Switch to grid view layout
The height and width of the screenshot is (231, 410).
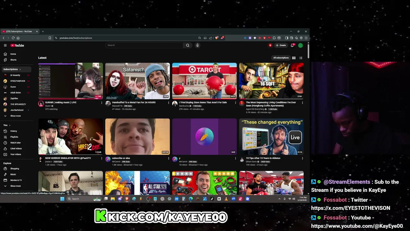click(x=294, y=58)
